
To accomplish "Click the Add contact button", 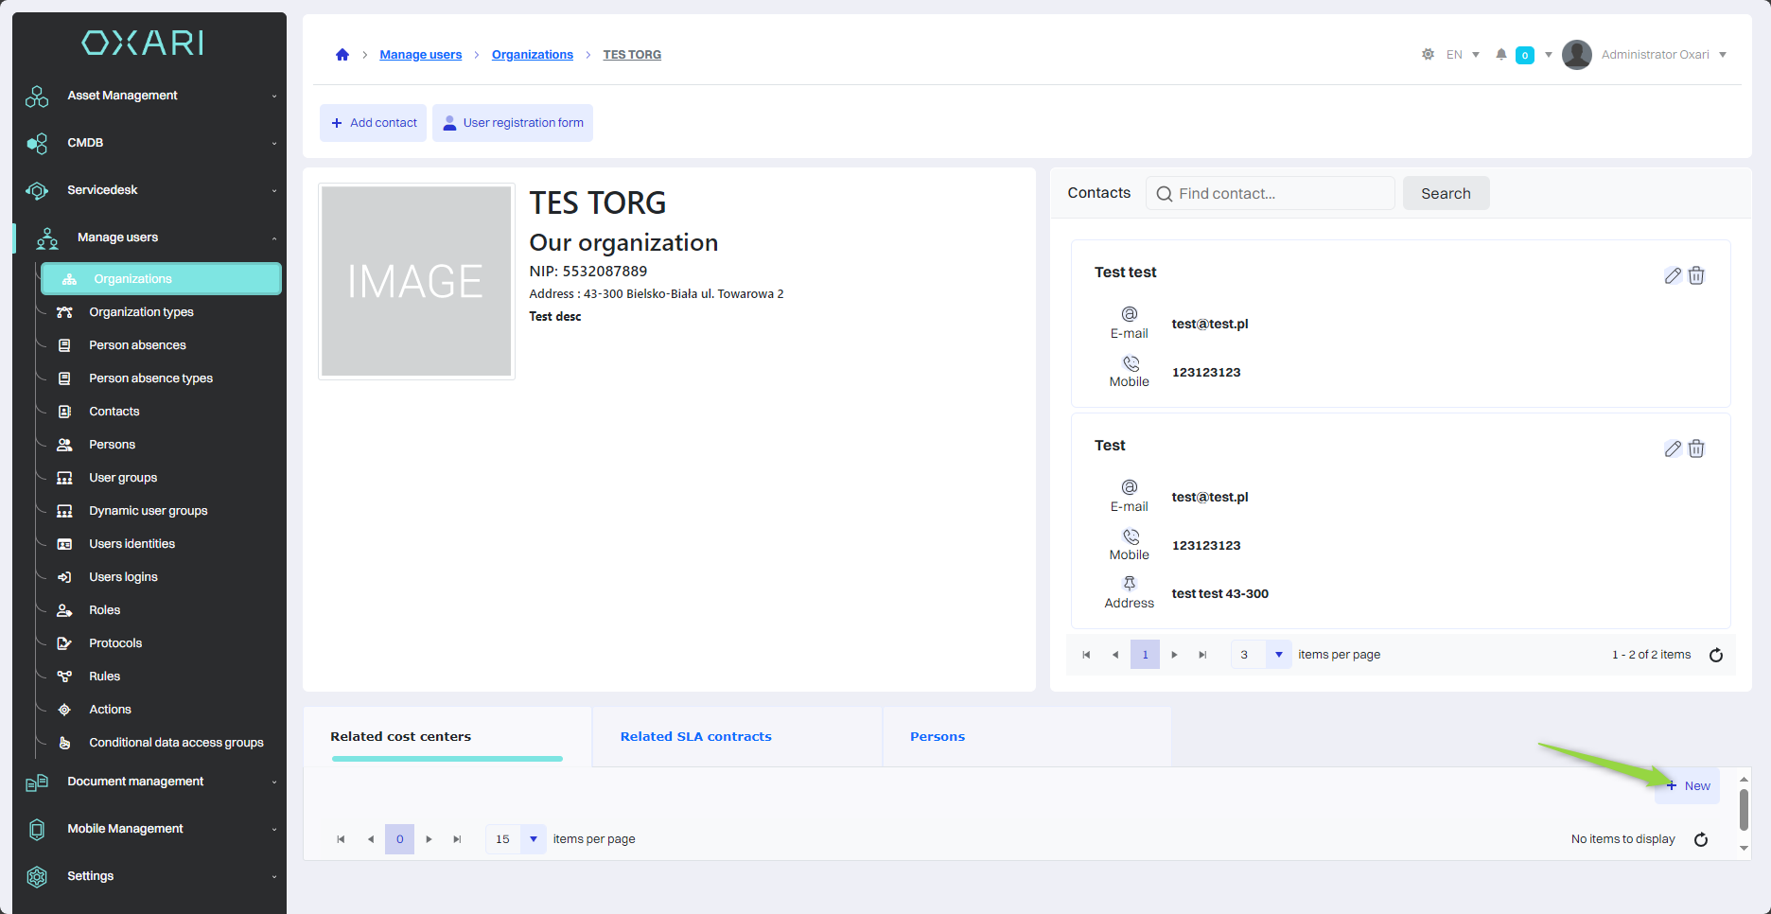I will pyautogui.click(x=374, y=123).
